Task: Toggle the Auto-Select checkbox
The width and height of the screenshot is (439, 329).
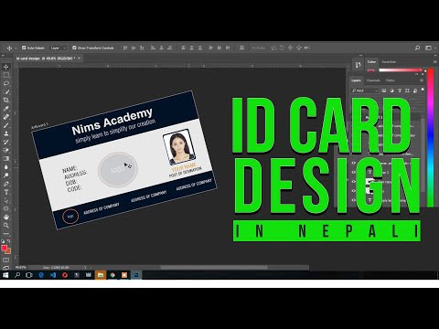Action: click(24, 48)
